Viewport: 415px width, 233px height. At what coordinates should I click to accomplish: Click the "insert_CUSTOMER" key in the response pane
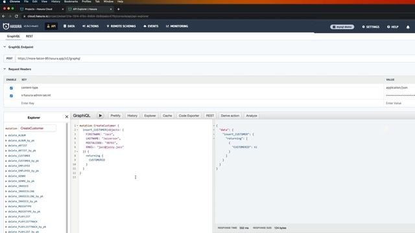point(236,134)
